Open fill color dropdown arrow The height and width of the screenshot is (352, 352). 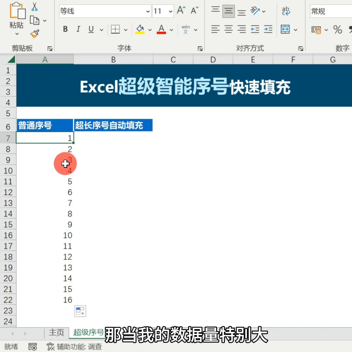150,30
